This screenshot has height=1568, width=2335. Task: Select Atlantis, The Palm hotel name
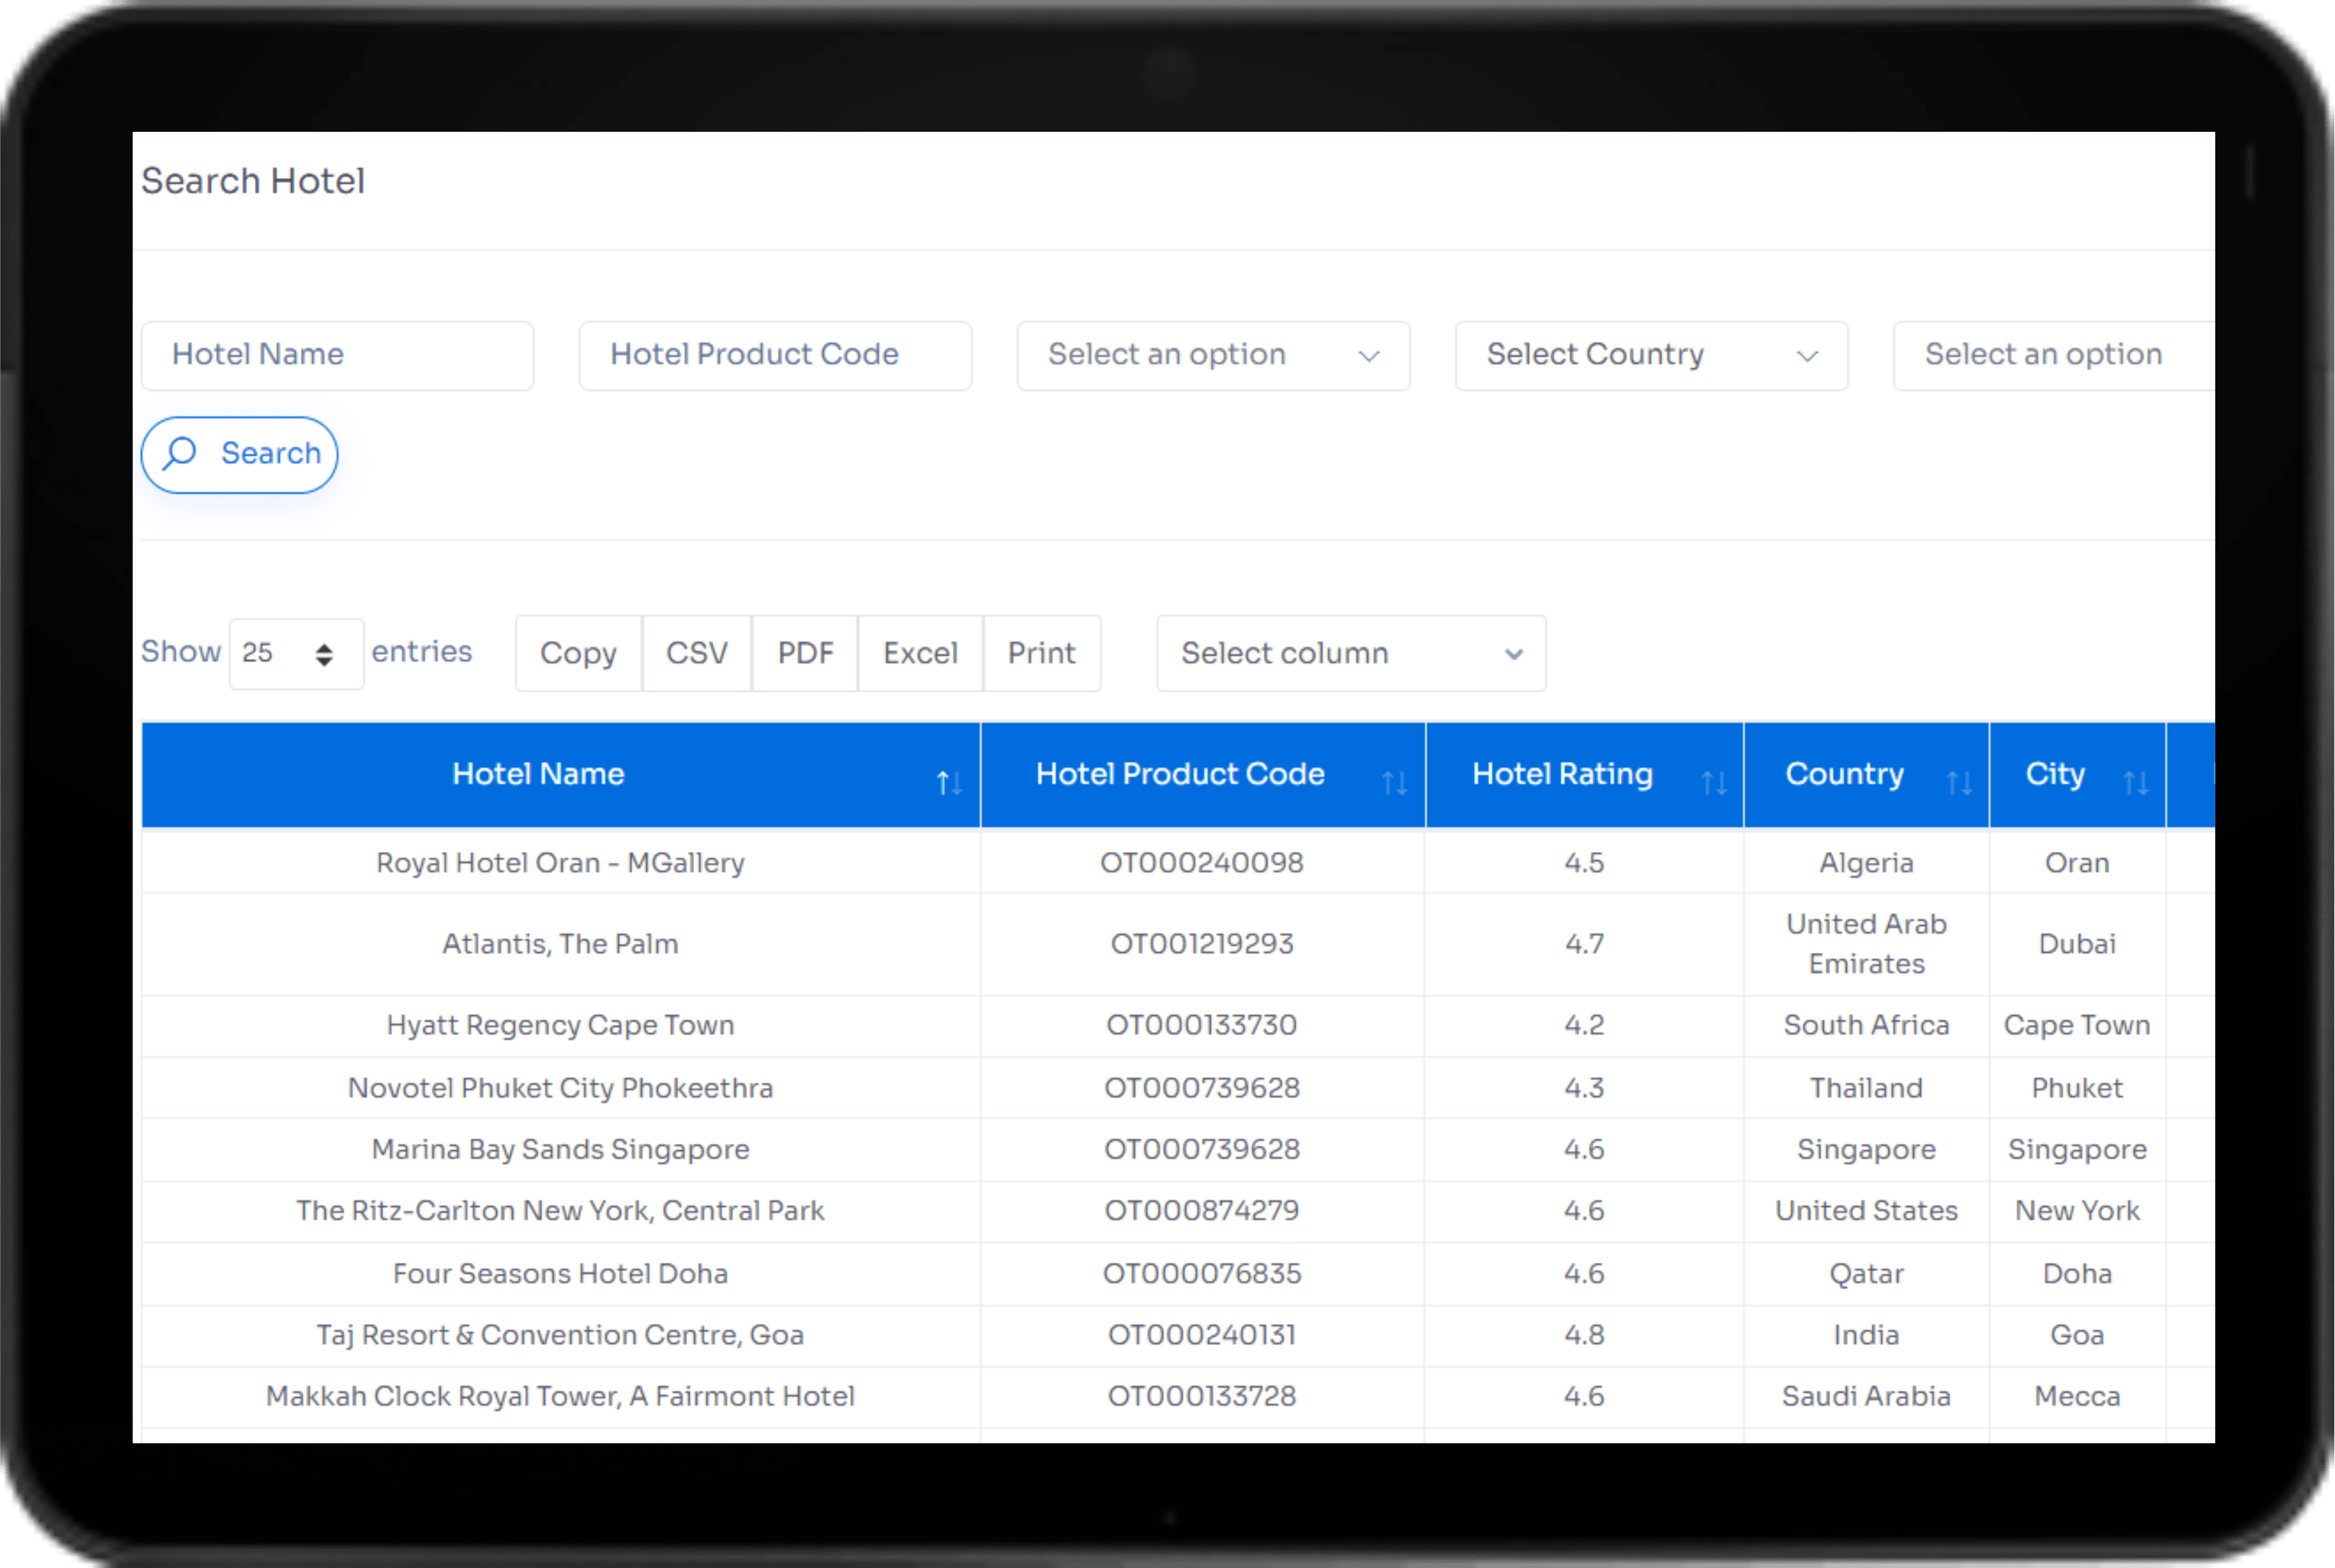click(560, 944)
